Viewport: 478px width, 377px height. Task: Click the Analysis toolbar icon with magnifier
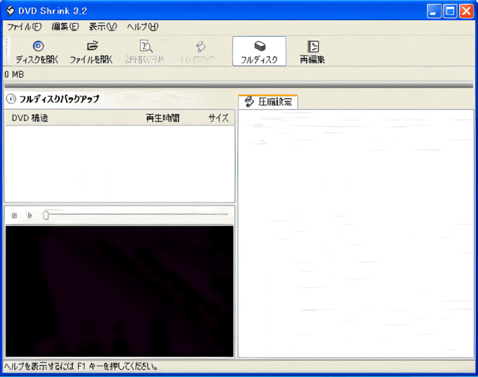pyautogui.click(x=146, y=46)
